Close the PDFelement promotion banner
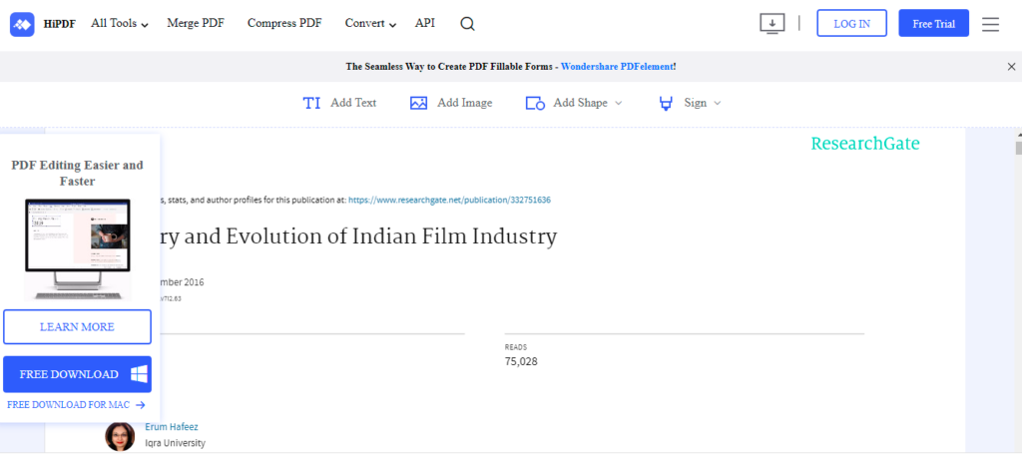Viewport: 1022px width, 457px height. pos(1011,67)
